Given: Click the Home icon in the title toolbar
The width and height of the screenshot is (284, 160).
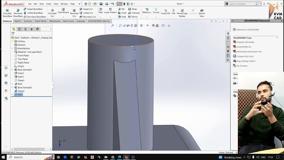Looking at the screenshot, I should (86, 4).
